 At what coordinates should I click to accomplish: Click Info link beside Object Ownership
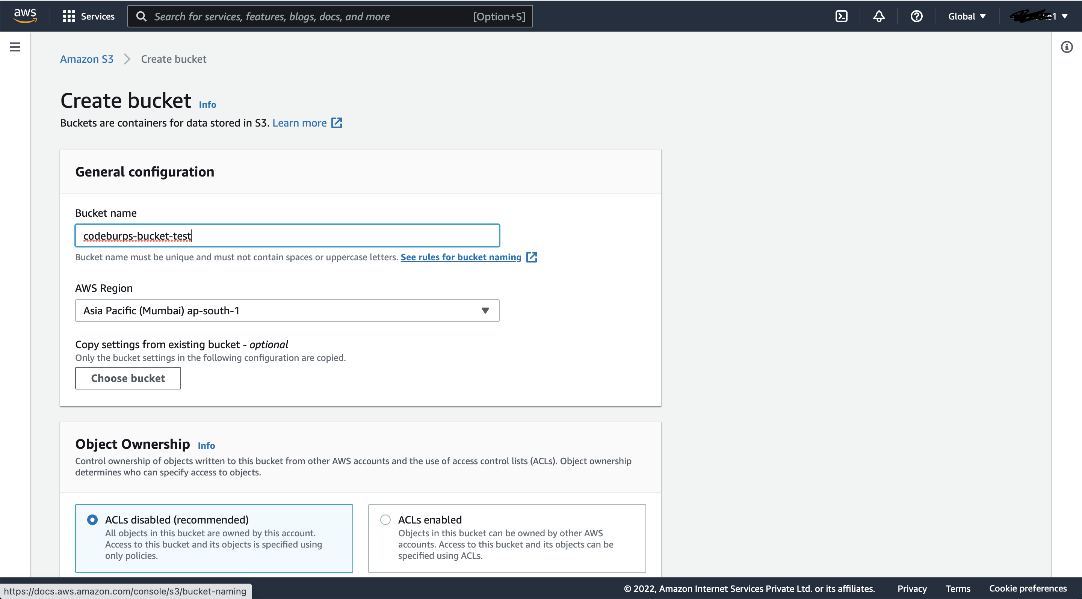[x=206, y=445]
